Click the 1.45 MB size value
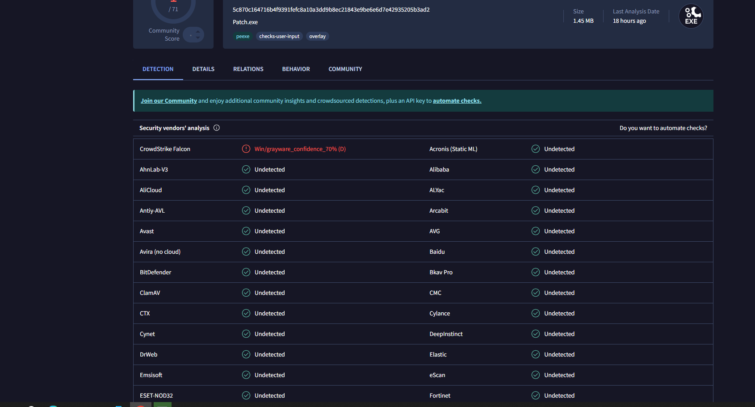The image size is (755, 407). [x=583, y=21]
